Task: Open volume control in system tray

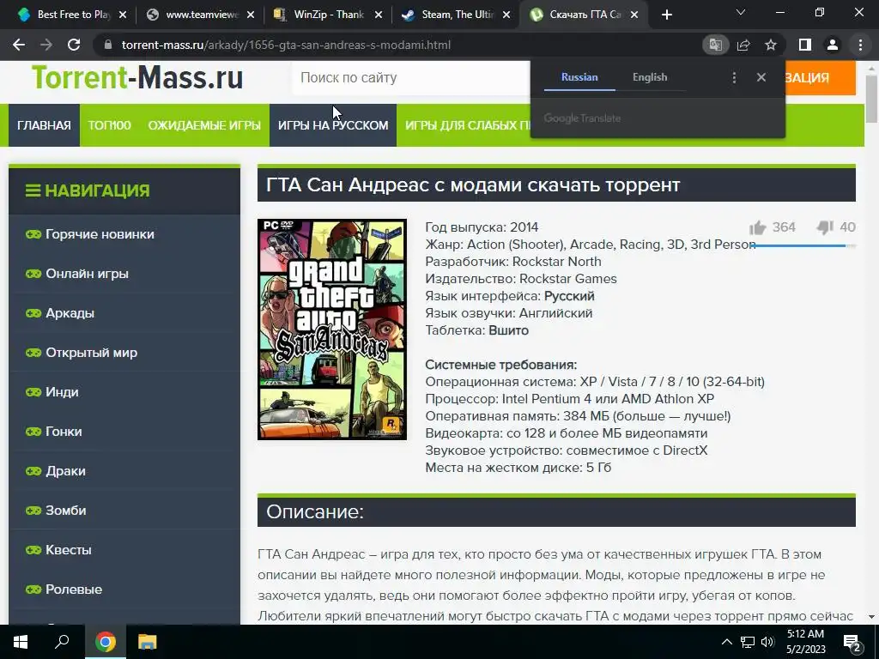Action: 768,642
